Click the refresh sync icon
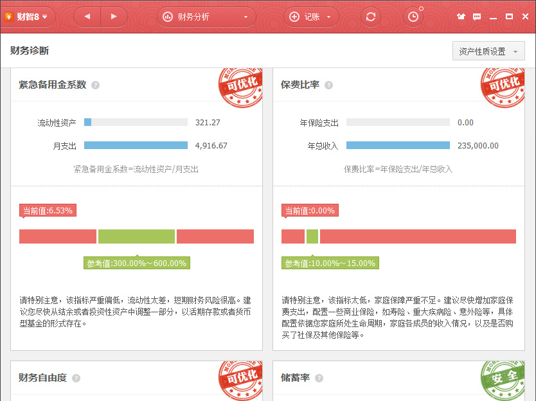This screenshot has width=536, height=401. (370, 17)
